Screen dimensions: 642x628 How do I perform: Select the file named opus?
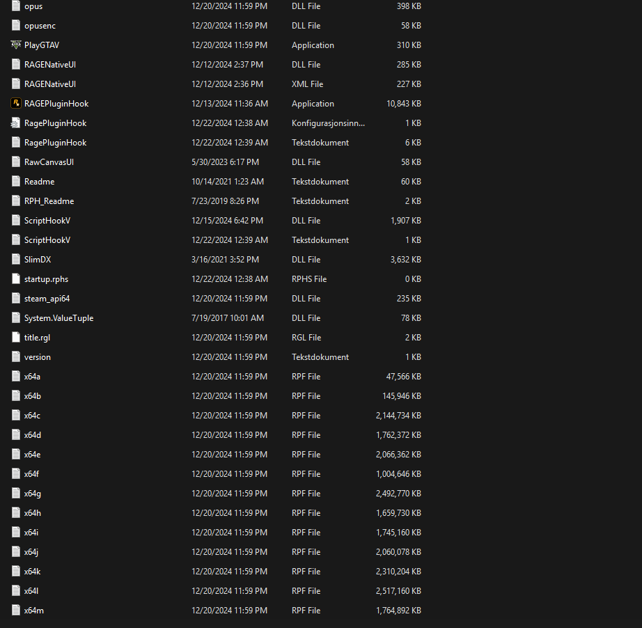click(x=33, y=6)
